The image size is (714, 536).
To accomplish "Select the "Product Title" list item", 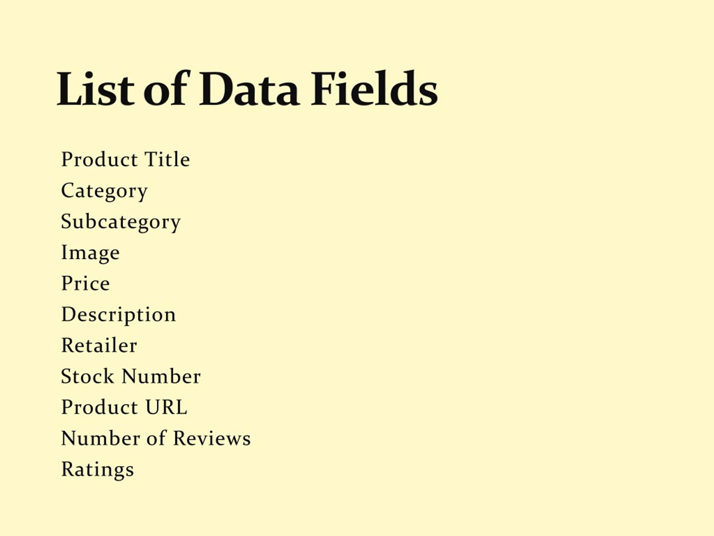I will click(126, 159).
